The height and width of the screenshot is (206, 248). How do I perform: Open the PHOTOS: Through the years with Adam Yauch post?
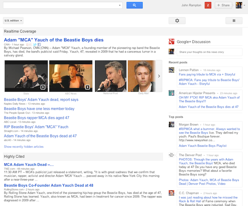coord(206,161)
